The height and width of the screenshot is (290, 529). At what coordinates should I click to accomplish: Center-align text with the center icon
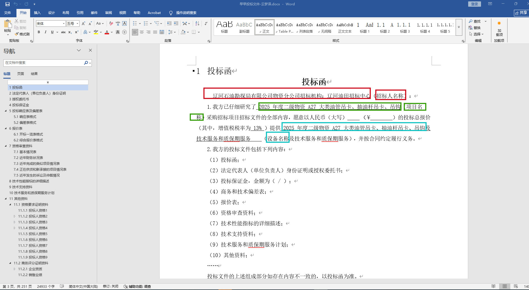click(142, 32)
